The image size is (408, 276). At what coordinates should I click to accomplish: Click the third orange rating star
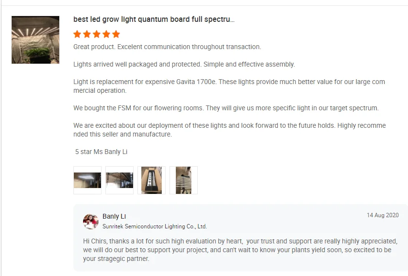pyautogui.click(x=97, y=34)
